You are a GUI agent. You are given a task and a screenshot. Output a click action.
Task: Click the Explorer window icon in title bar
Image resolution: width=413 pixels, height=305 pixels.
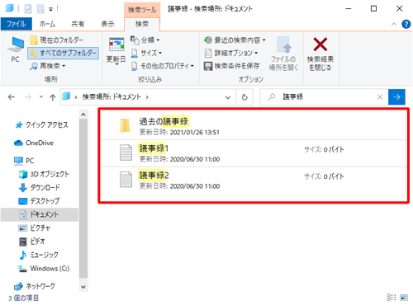click(9, 8)
